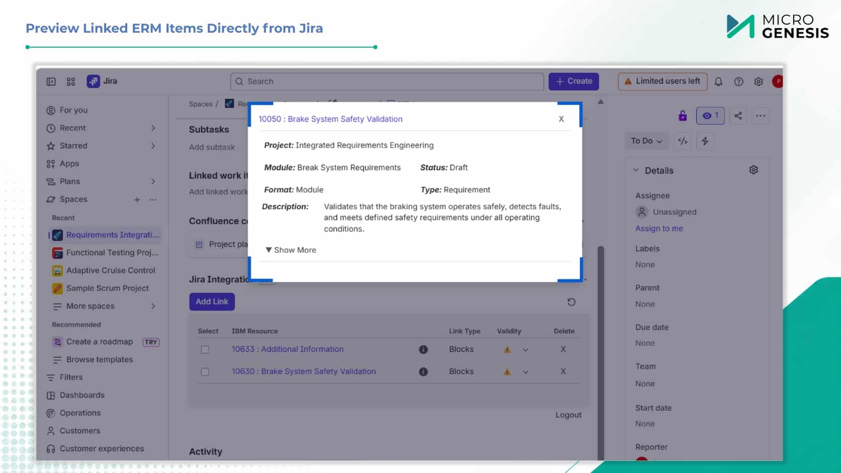Image resolution: width=841 pixels, height=473 pixels.
Task: Refresh the Jira Integration links list
Action: point(571,302)
